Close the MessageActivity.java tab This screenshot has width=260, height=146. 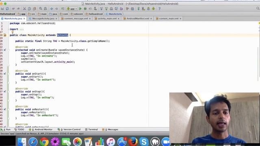click(56, 19)
